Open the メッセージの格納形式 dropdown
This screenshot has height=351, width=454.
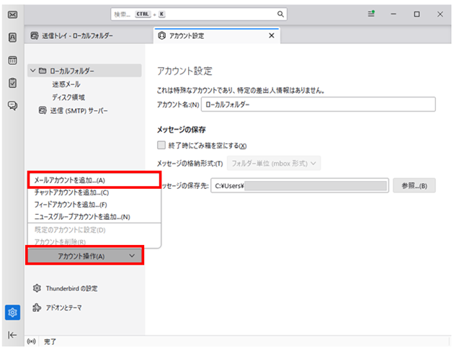pos(274,164)
